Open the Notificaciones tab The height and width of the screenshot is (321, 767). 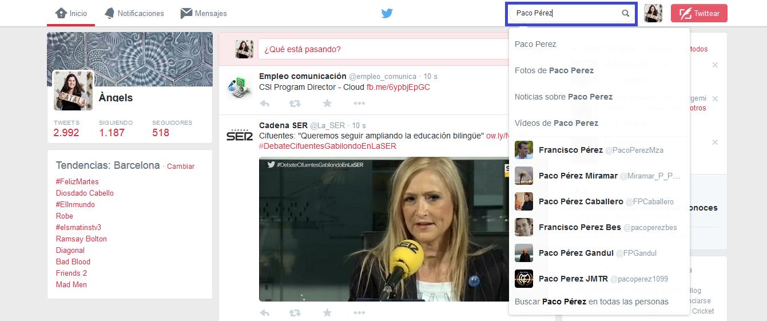(134, 13)
